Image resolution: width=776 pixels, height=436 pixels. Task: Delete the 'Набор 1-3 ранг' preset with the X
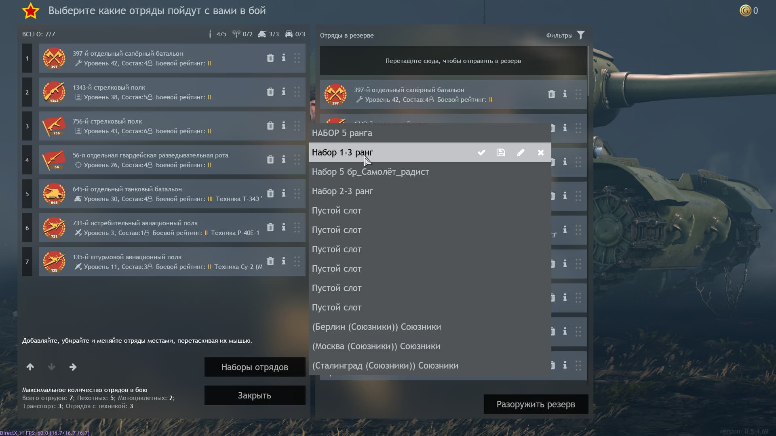click(541, 153)
